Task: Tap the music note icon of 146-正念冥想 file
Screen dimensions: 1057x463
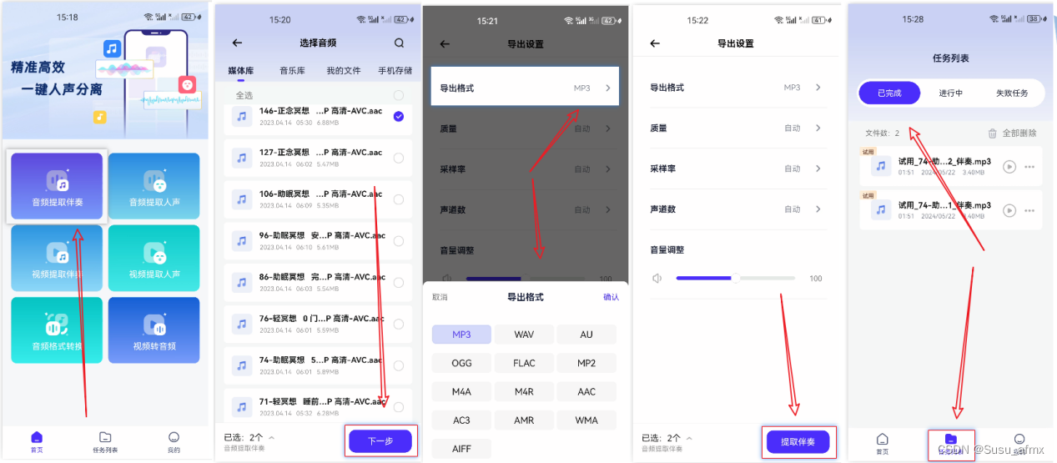Action: coord(242,117)
